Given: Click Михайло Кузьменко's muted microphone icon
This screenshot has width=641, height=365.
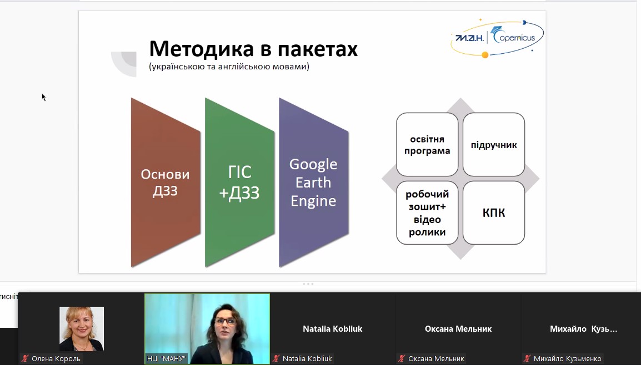Looking at the screenshot, I should 527,358.
